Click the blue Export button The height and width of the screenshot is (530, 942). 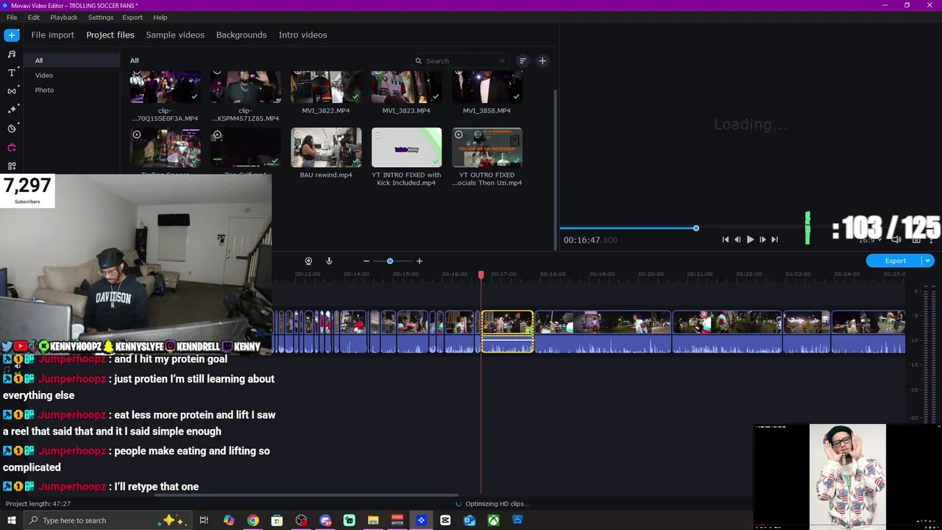click(x=895, y=261)
